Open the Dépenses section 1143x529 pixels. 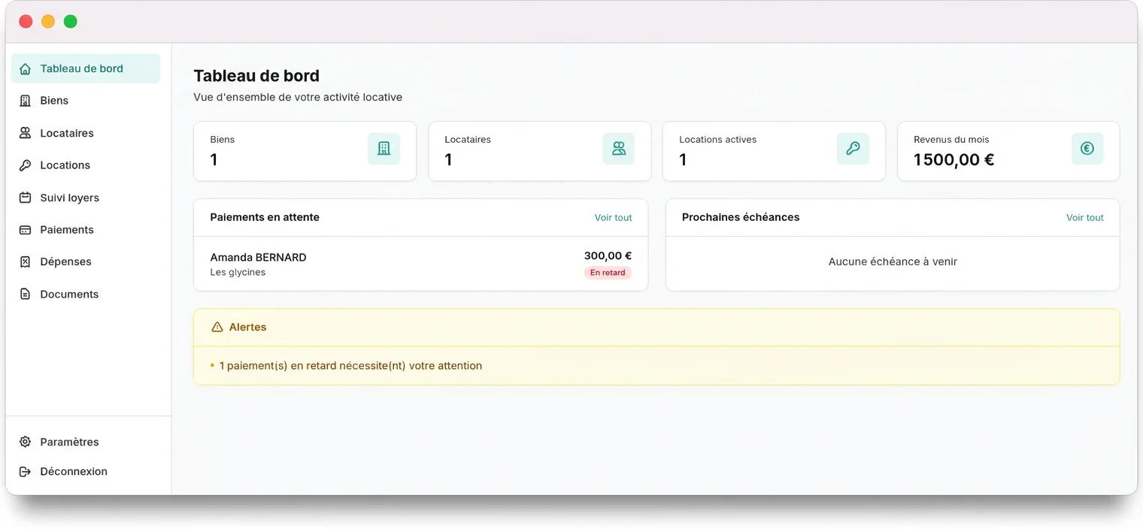(86, 262)
